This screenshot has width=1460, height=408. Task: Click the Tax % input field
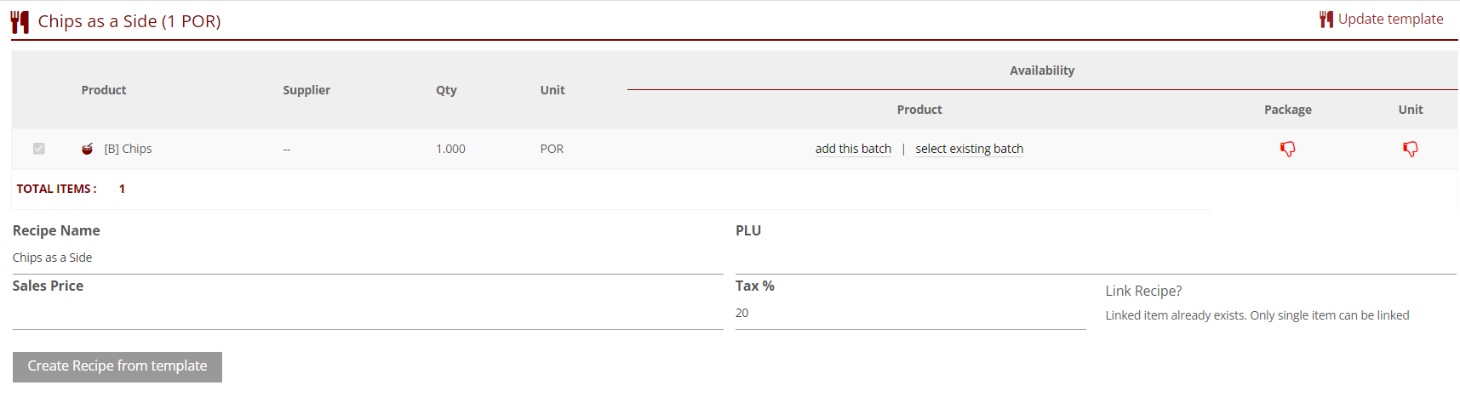(909, 313)
